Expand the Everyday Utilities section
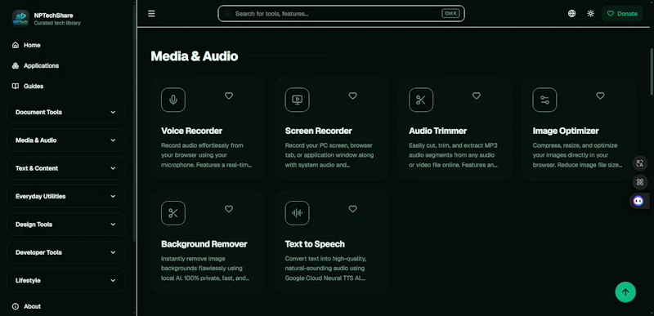Viewport: 654px width, 316px height. [x=66, y=196]
